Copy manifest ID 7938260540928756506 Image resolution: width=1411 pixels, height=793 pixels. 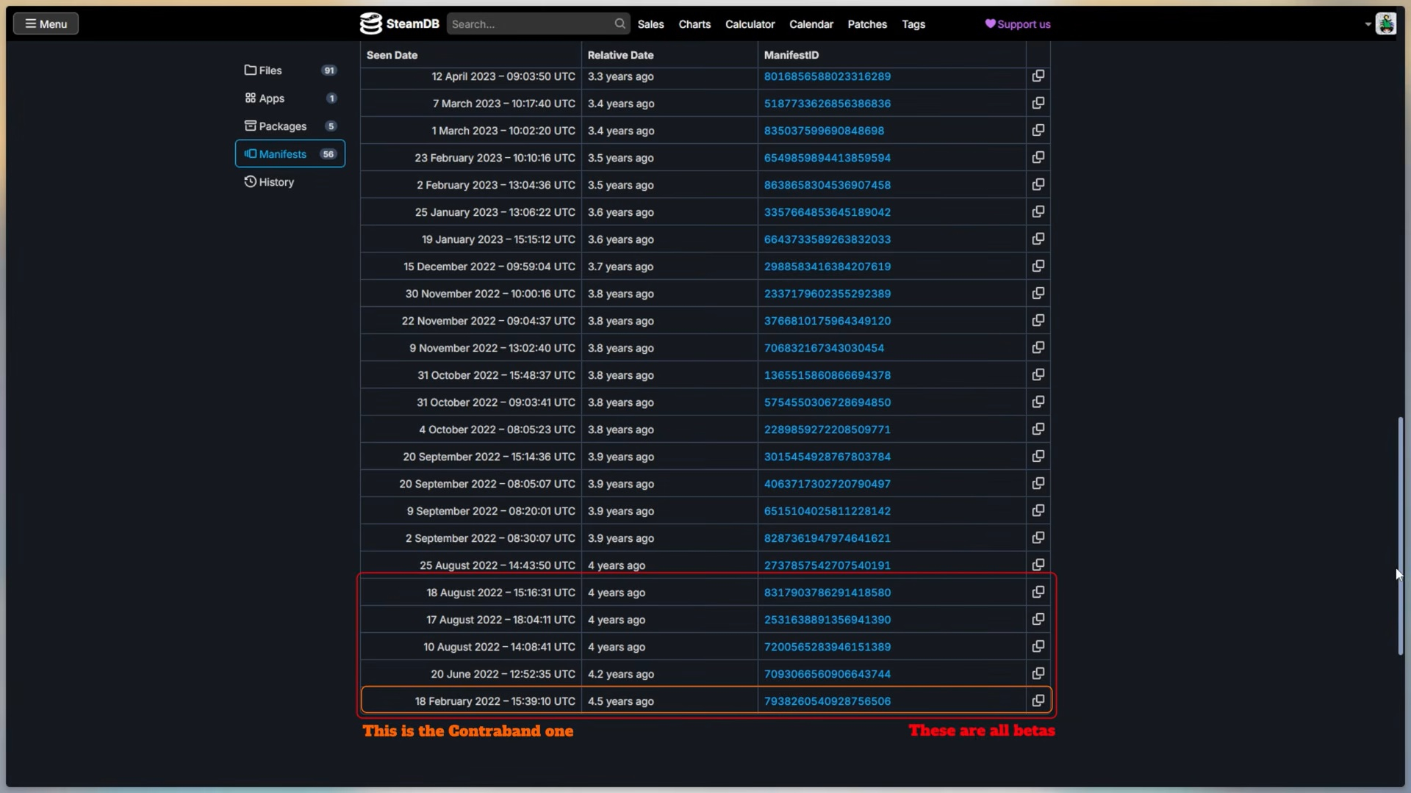coord(1038,701)
